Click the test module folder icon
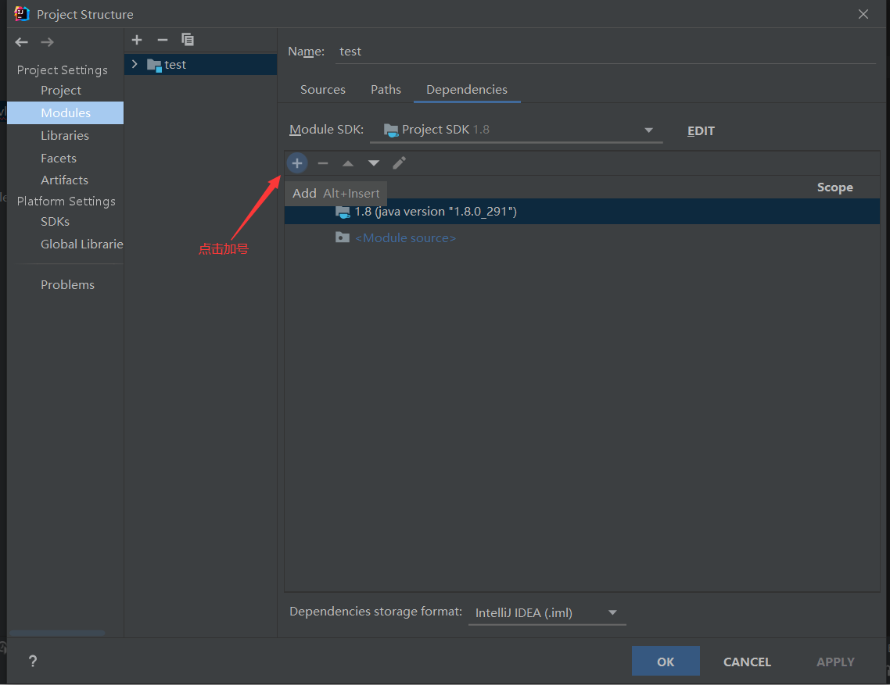This screenshot has width=890, height=685. 154,65
